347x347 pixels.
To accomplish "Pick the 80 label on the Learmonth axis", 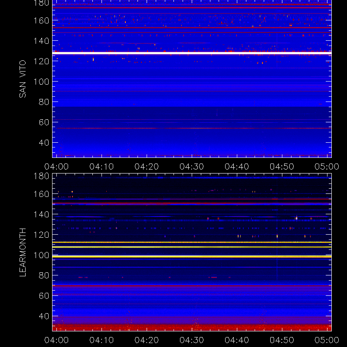I will (x=44, y=275).
